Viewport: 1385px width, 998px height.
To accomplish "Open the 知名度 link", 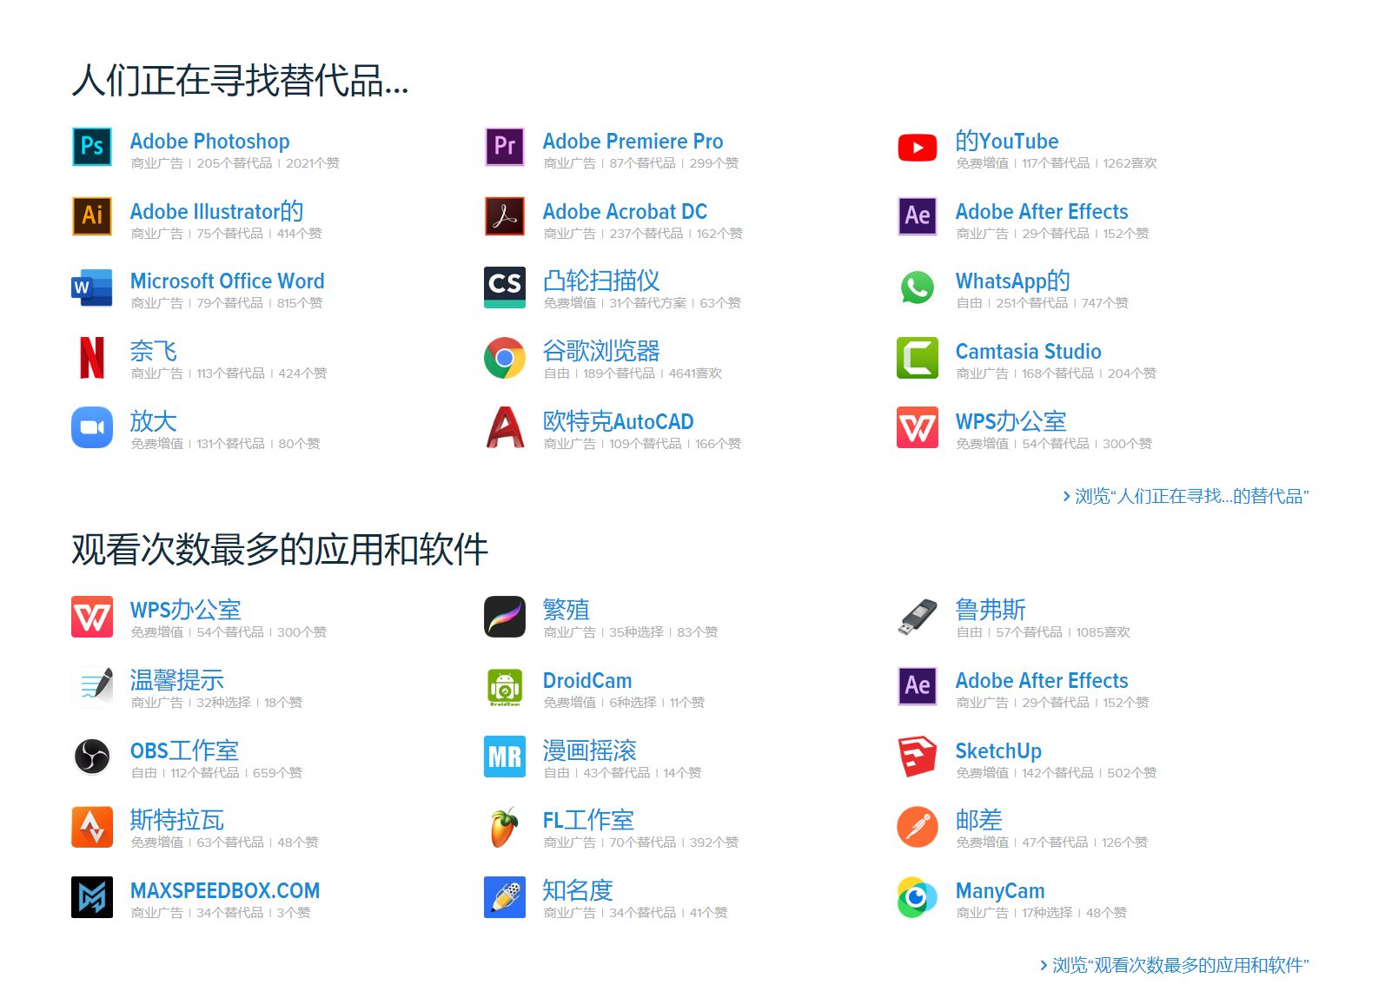I will (578, 890).
